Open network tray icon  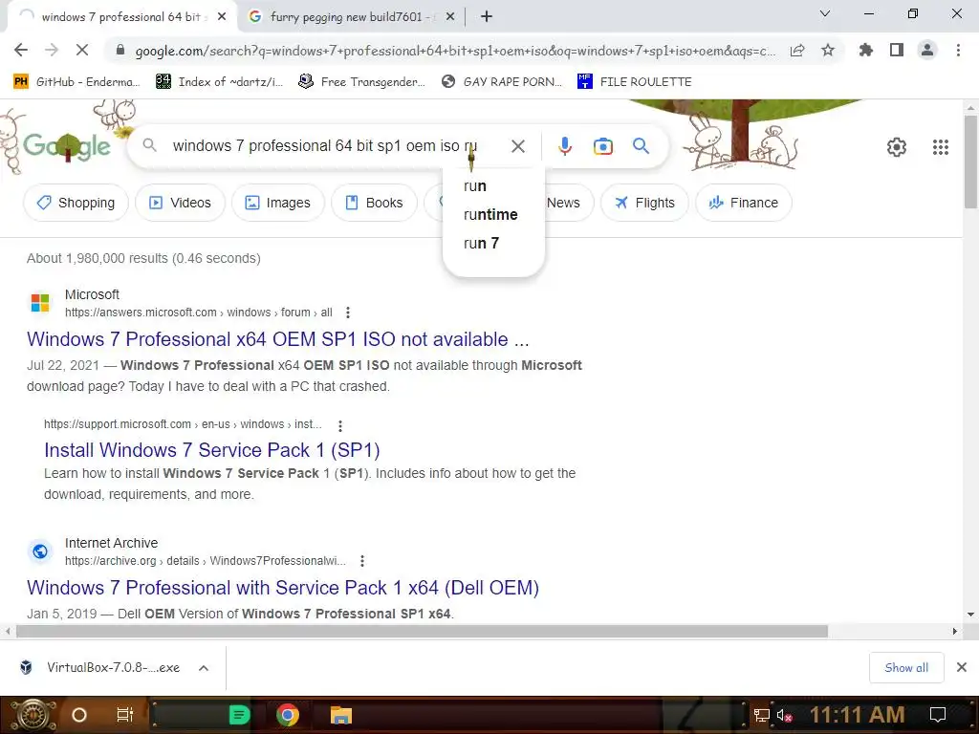761,715
